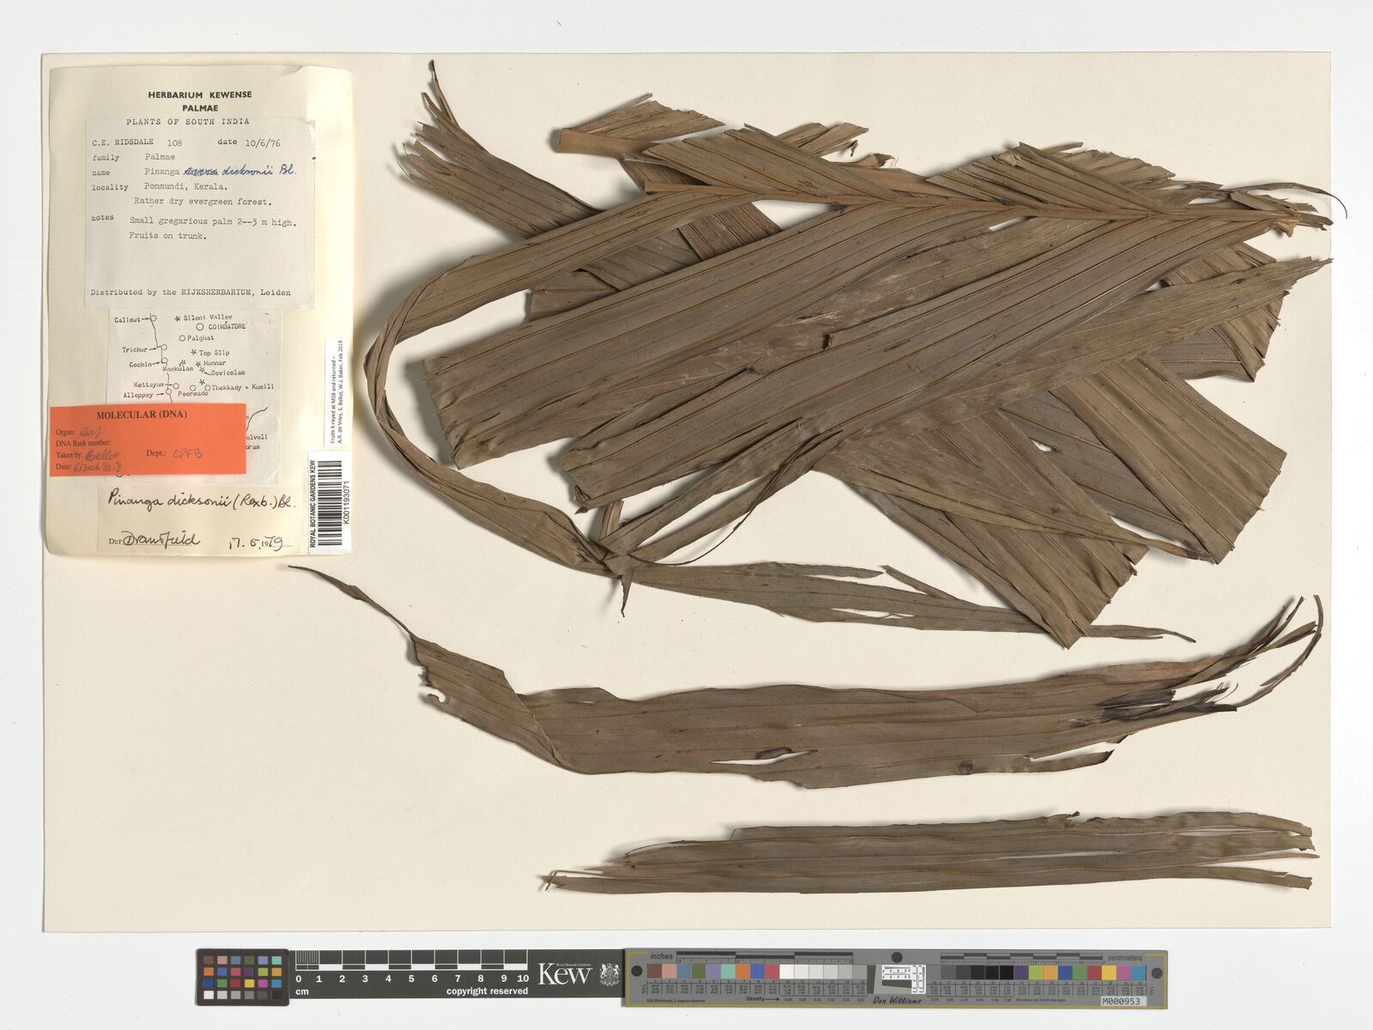The width and height of the screenshot is (1373, 1030).
Task: Click the collection date 10/6/76
Action: click(x=261, y=143)
